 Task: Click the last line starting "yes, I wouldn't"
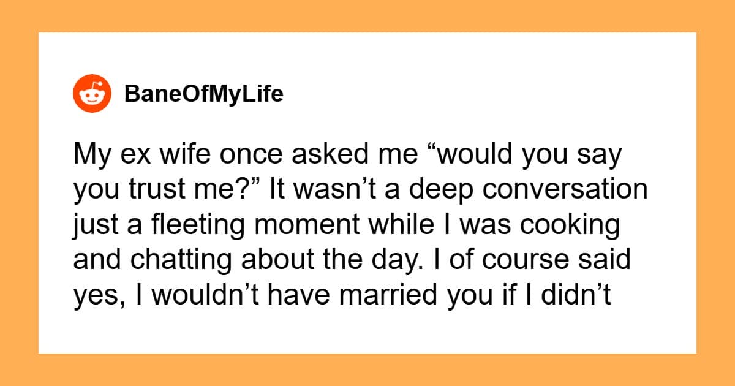coord(342,295)
